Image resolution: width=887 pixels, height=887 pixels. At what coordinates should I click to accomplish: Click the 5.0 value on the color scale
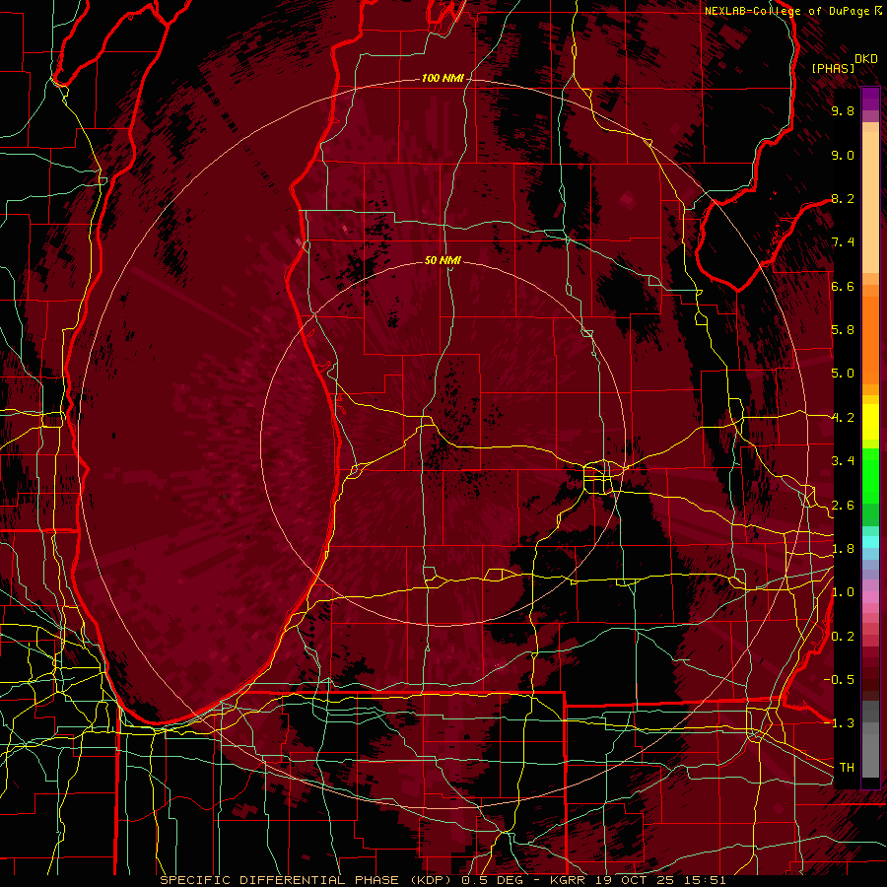point(843,374)
